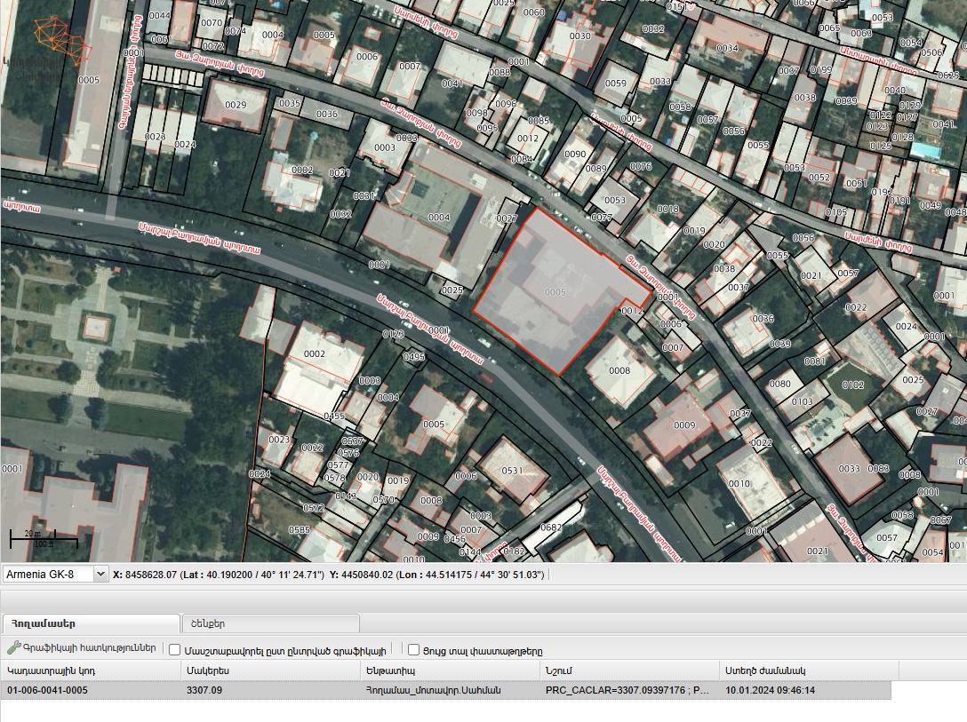This screenshot has width=967, height=722.
Task: Sort by the Կադաստրային կոդ column header
Action: [x=91, y=670]
